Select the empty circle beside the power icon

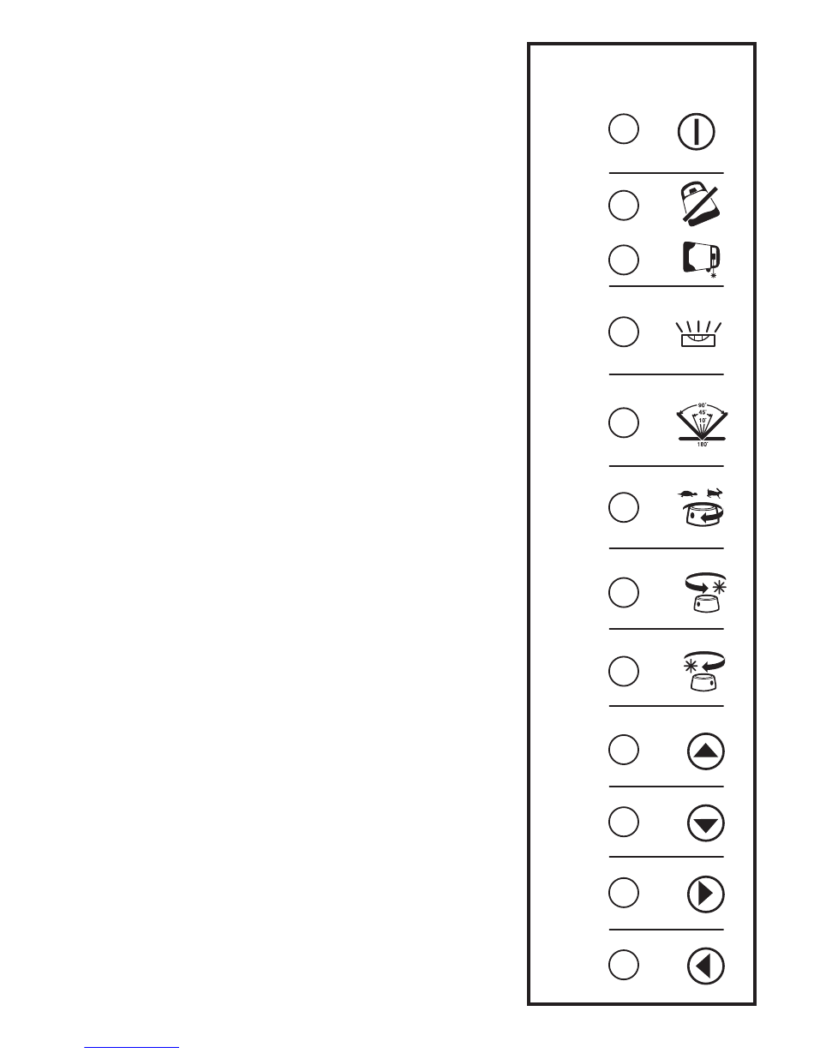tap(624, 129)
